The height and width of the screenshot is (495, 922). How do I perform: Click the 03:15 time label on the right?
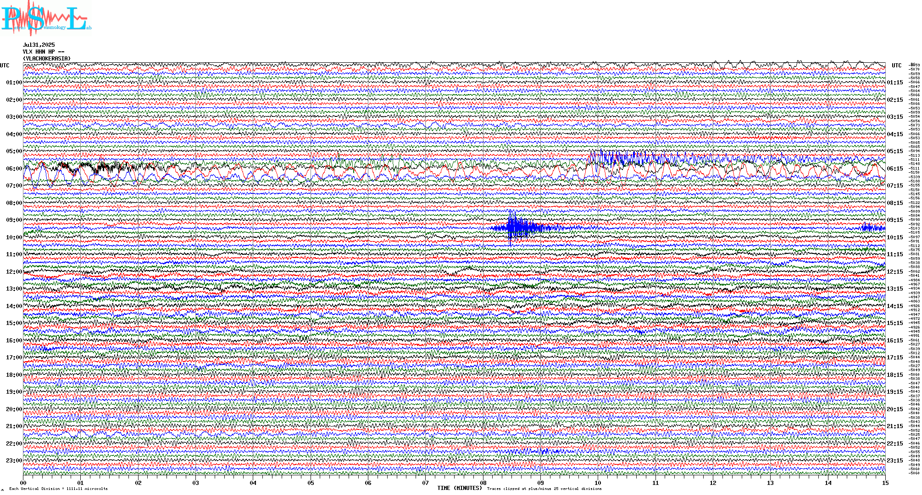[x=895, y=117]
